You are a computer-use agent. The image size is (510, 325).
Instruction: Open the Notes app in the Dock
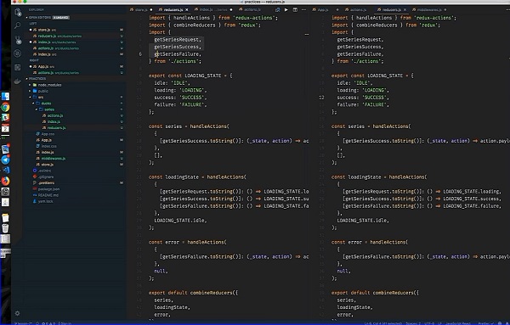[5, 218]
